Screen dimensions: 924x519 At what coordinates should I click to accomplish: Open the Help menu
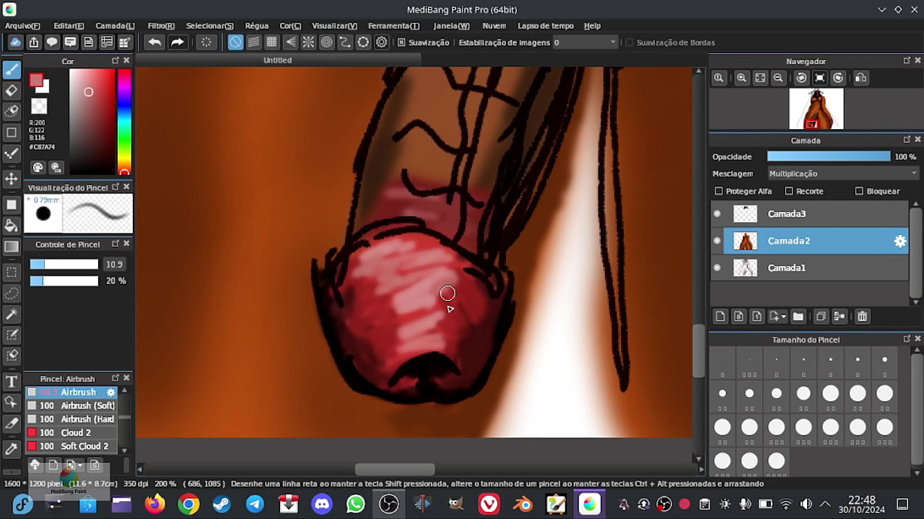tap(592, 25)
